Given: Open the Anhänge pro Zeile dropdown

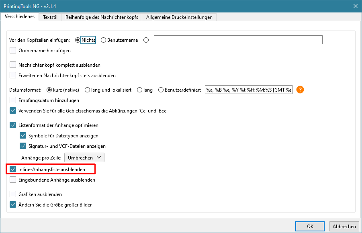Looking at the screenshot, I should point(84,157).
